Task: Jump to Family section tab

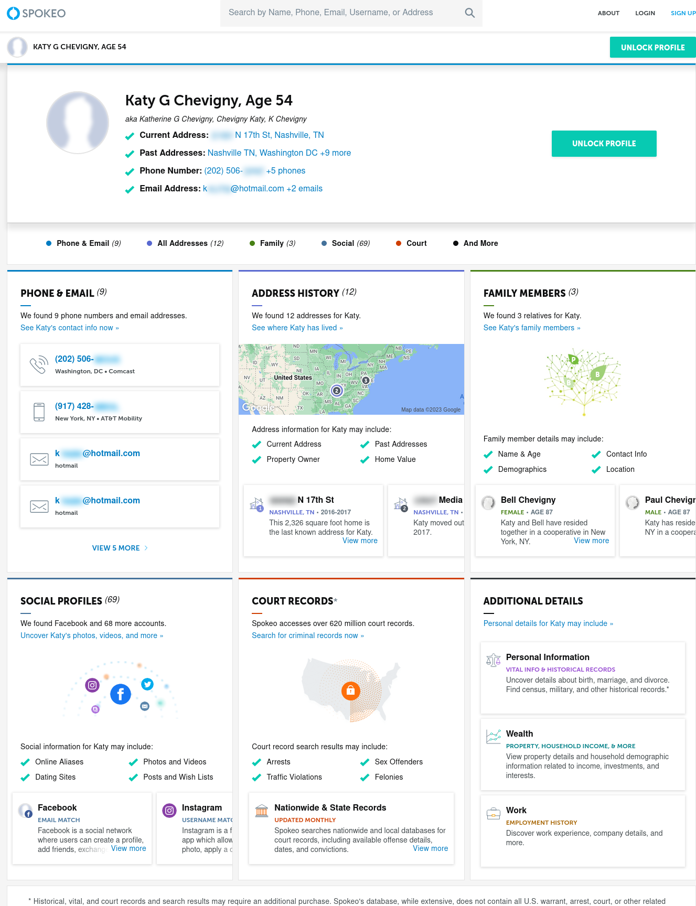Action: tap(272, 243)
